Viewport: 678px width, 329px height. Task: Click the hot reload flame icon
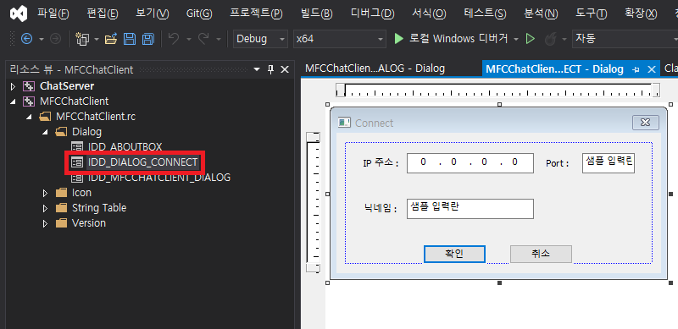(x=550, y=39)
